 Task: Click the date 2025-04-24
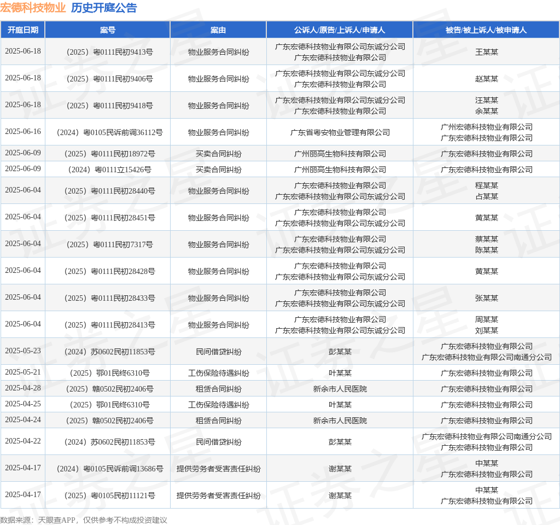click(x=23, y=419)
